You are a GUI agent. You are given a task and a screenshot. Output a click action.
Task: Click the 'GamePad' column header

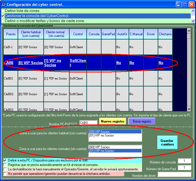coord(108,34)
